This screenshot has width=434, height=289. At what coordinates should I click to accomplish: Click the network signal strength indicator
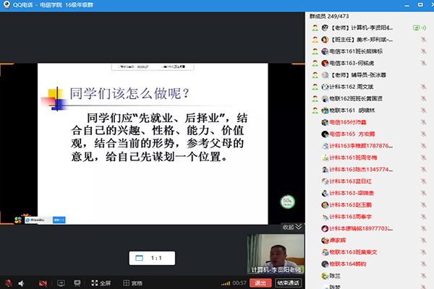tap(225, 282)
